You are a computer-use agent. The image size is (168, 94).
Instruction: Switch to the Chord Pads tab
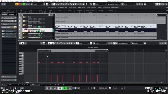[x=58, y=85]
